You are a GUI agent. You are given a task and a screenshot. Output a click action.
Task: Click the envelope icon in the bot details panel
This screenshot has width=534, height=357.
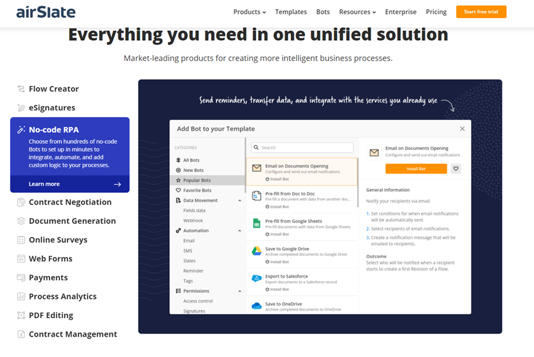[374, 153]
